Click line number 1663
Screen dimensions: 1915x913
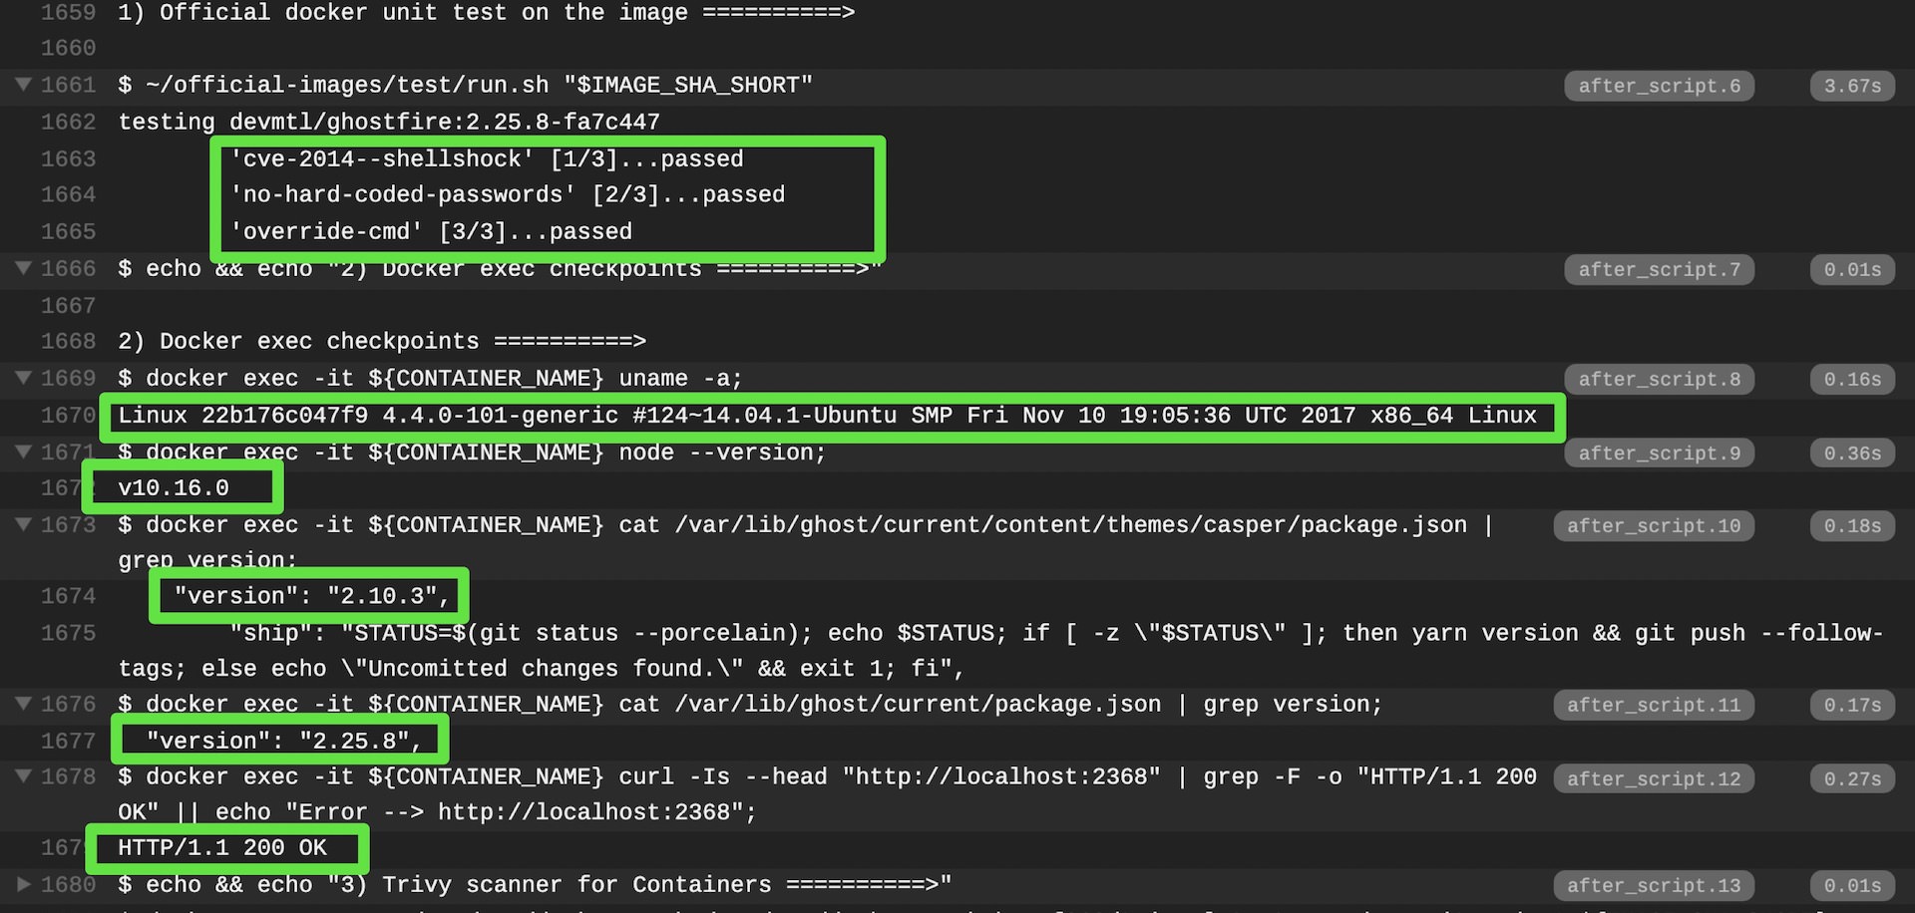coord(68,158)
